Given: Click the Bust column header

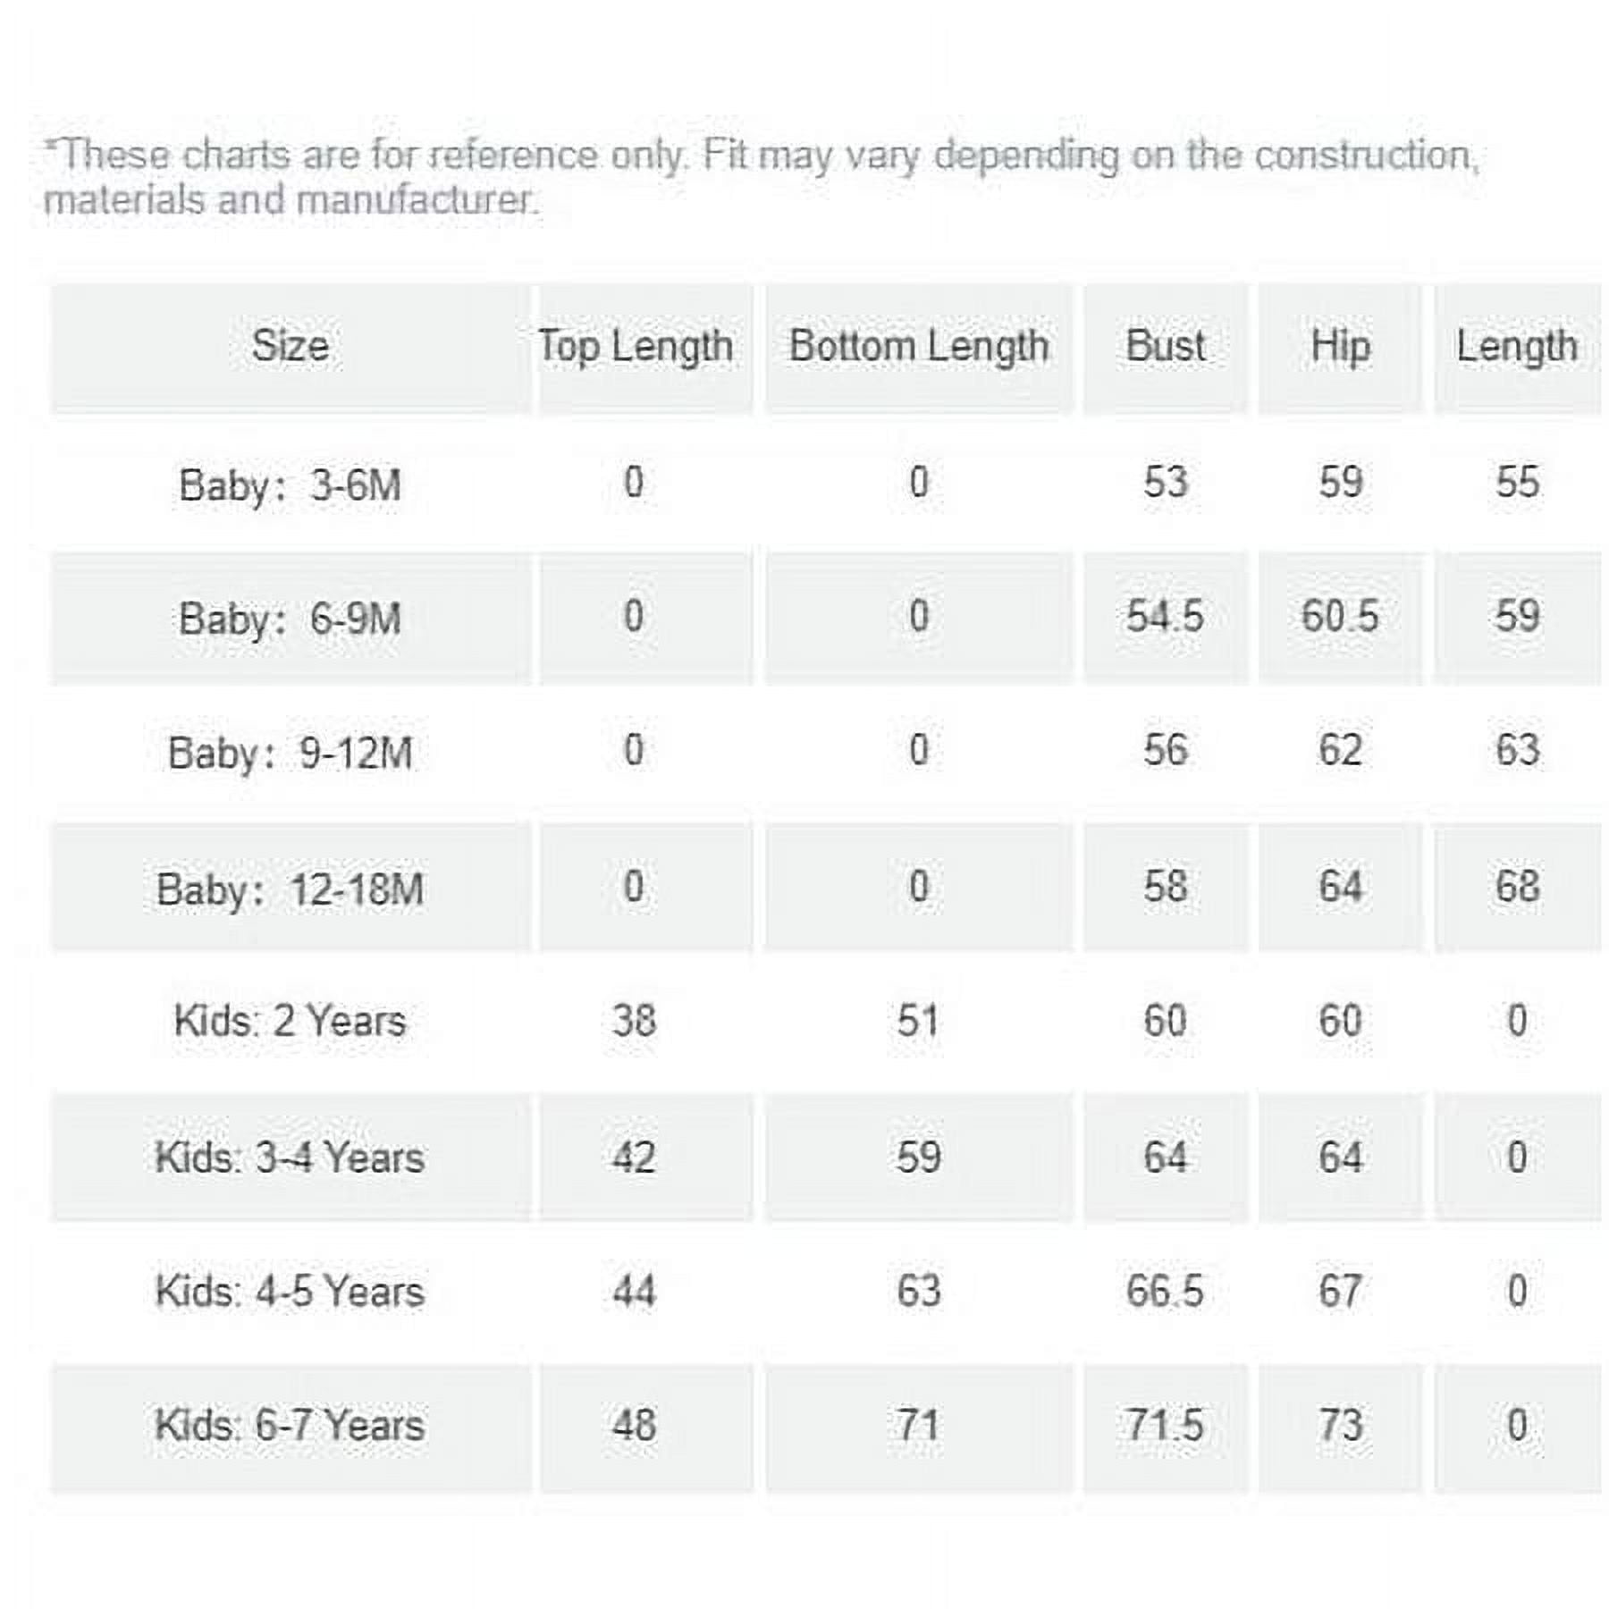Looking at the screenshot, I should tap(1165, 348).
